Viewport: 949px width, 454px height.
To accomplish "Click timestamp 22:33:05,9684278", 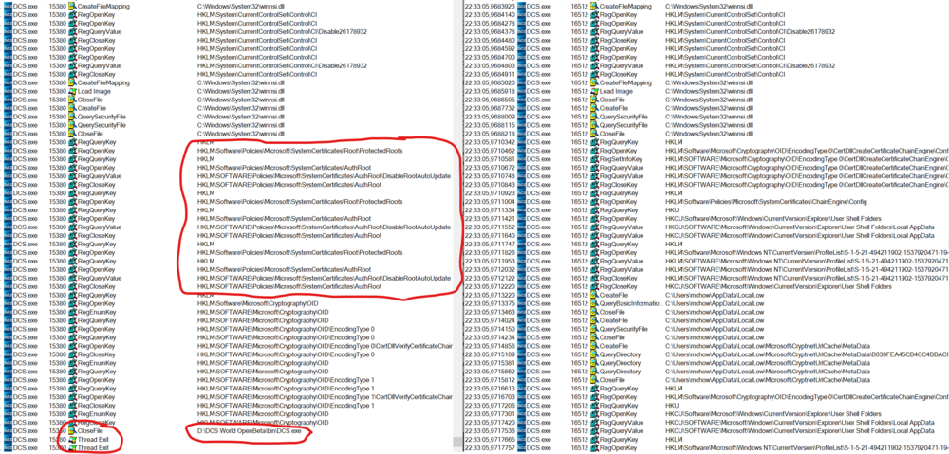I will 491,23.
